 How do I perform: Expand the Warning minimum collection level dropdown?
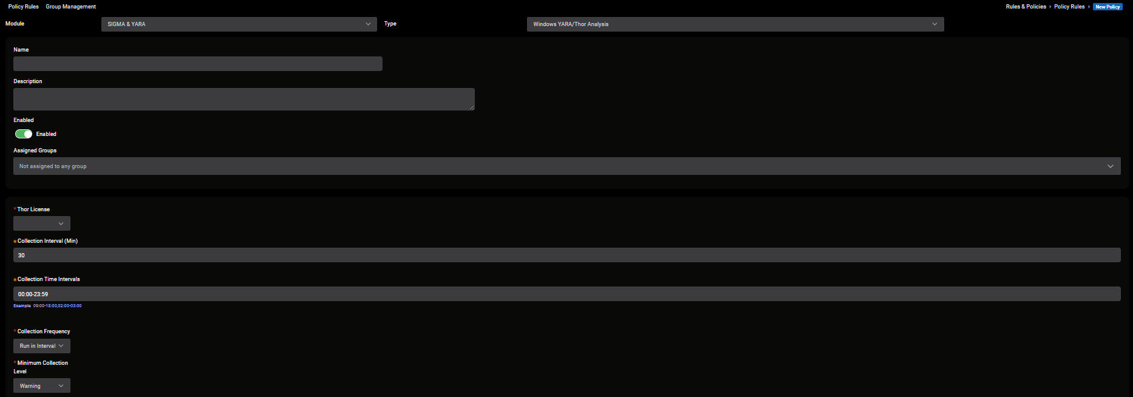point(42,386)
